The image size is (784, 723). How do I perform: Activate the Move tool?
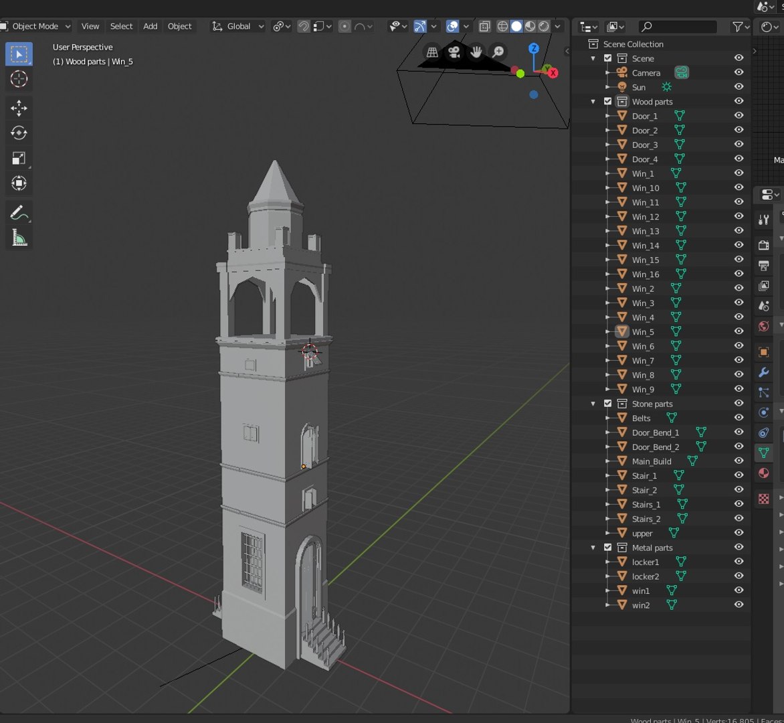[19, 108]
